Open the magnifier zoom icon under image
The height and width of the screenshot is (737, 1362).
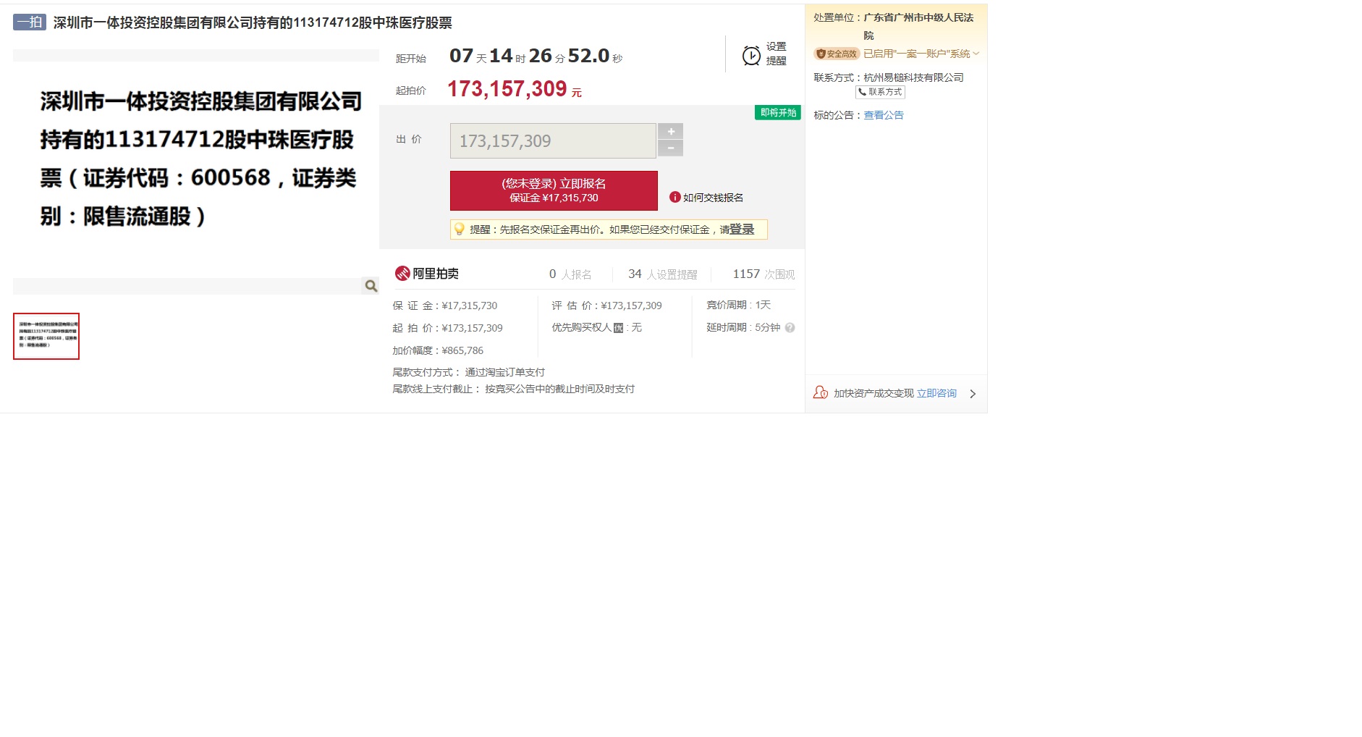[x=371, y=286]
